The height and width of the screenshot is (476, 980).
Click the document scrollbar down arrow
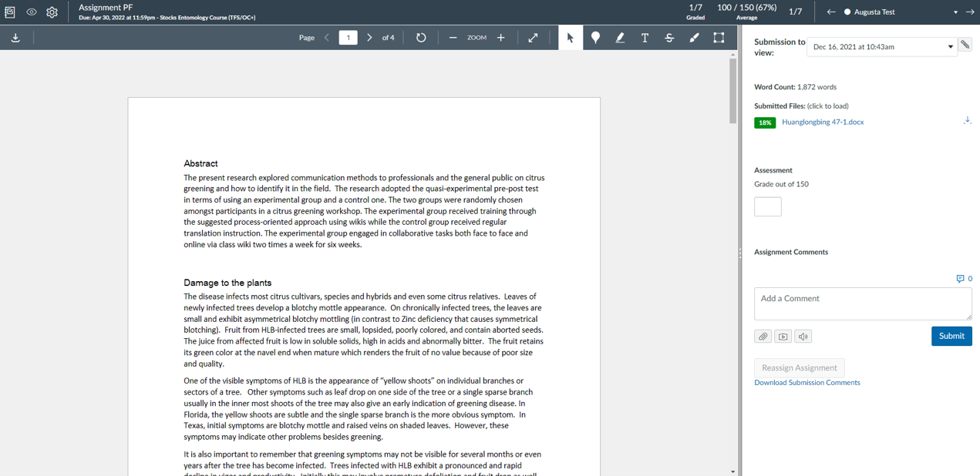pos(733,471)
